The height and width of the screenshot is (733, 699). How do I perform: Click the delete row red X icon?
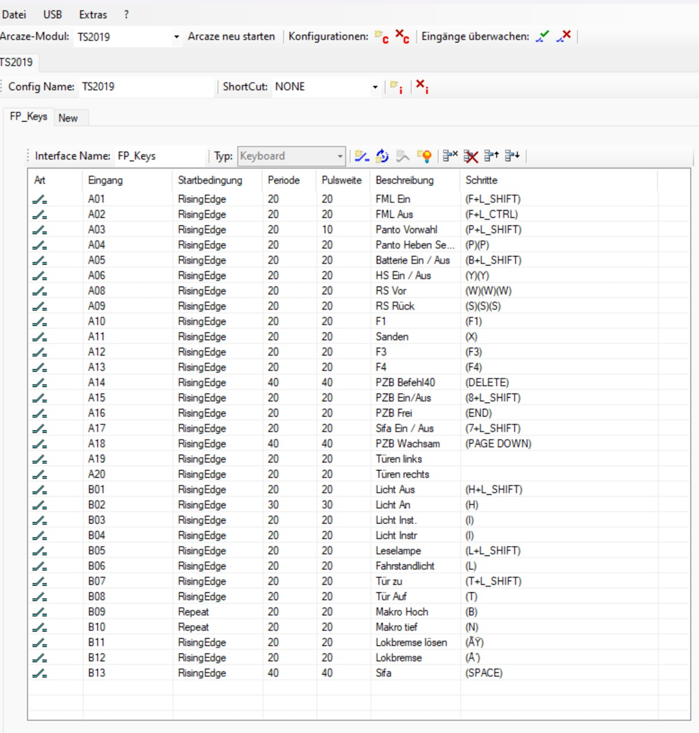[x=471, y=156]
